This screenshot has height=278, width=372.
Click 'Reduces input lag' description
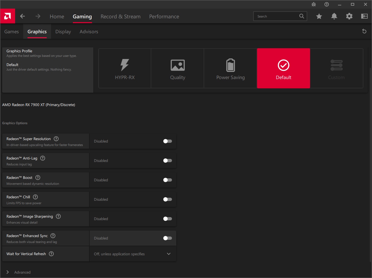point(19,164)
